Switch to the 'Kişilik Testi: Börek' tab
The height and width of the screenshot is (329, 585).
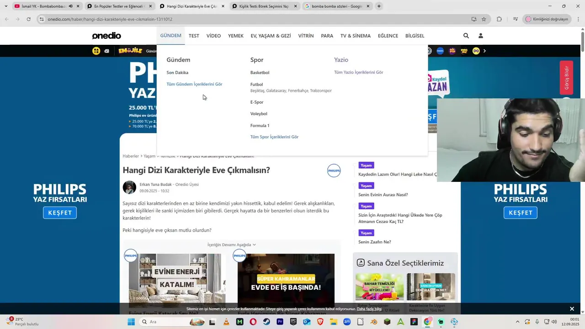point(264,6)
